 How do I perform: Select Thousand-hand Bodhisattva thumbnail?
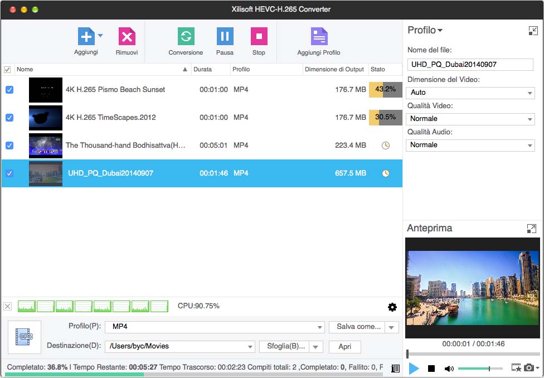tap(46, 146)
